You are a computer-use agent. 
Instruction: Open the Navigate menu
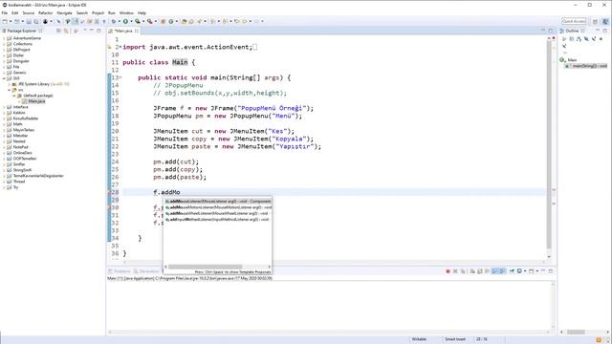64,12
